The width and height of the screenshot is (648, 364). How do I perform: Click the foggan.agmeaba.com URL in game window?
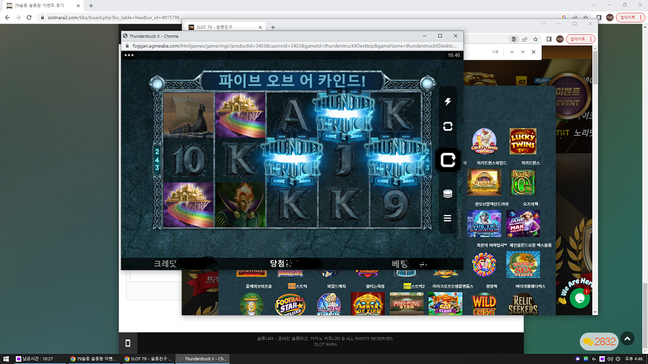294,46
